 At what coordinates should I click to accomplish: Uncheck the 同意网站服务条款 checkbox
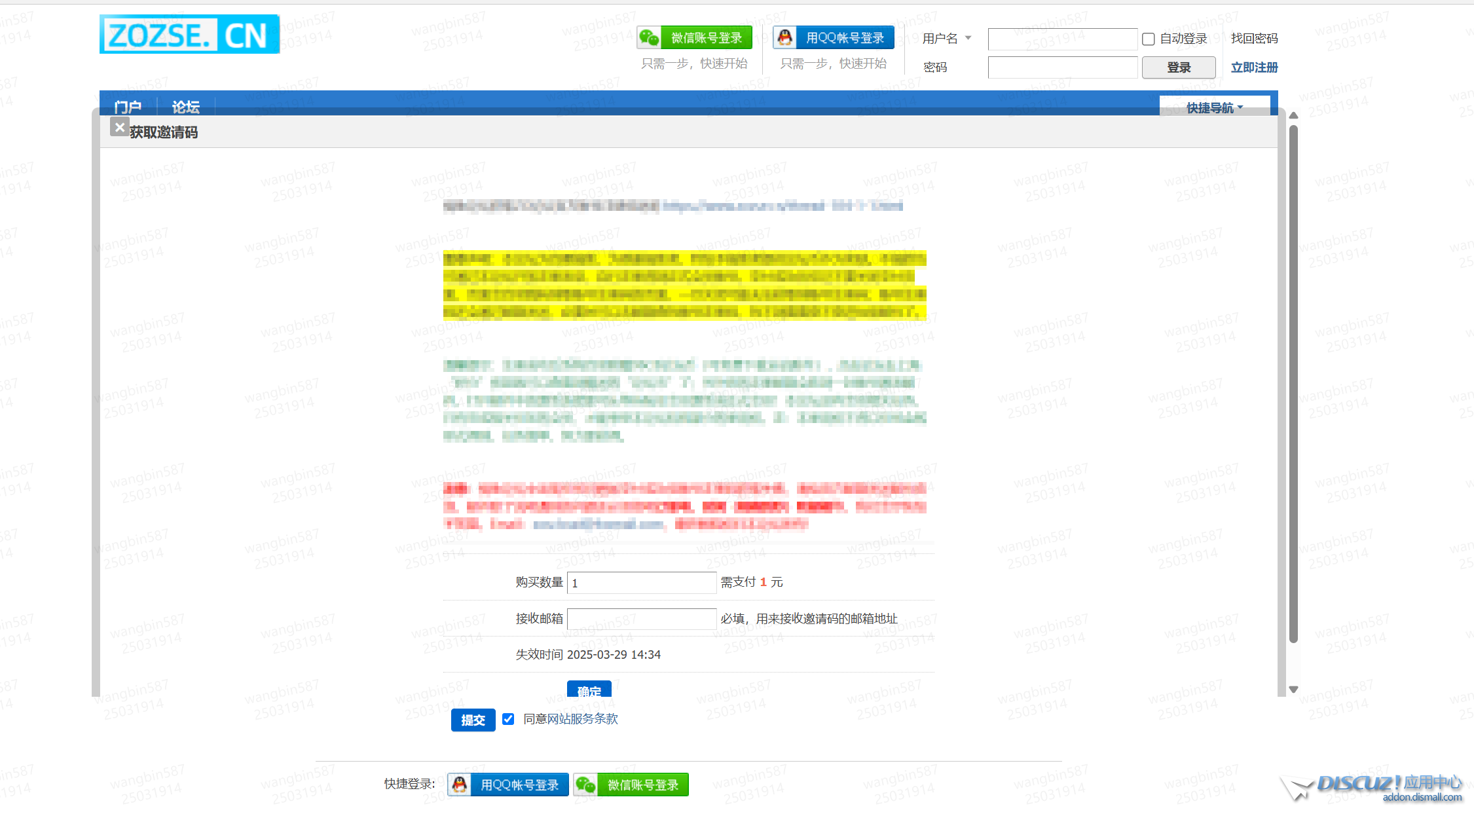508,719
